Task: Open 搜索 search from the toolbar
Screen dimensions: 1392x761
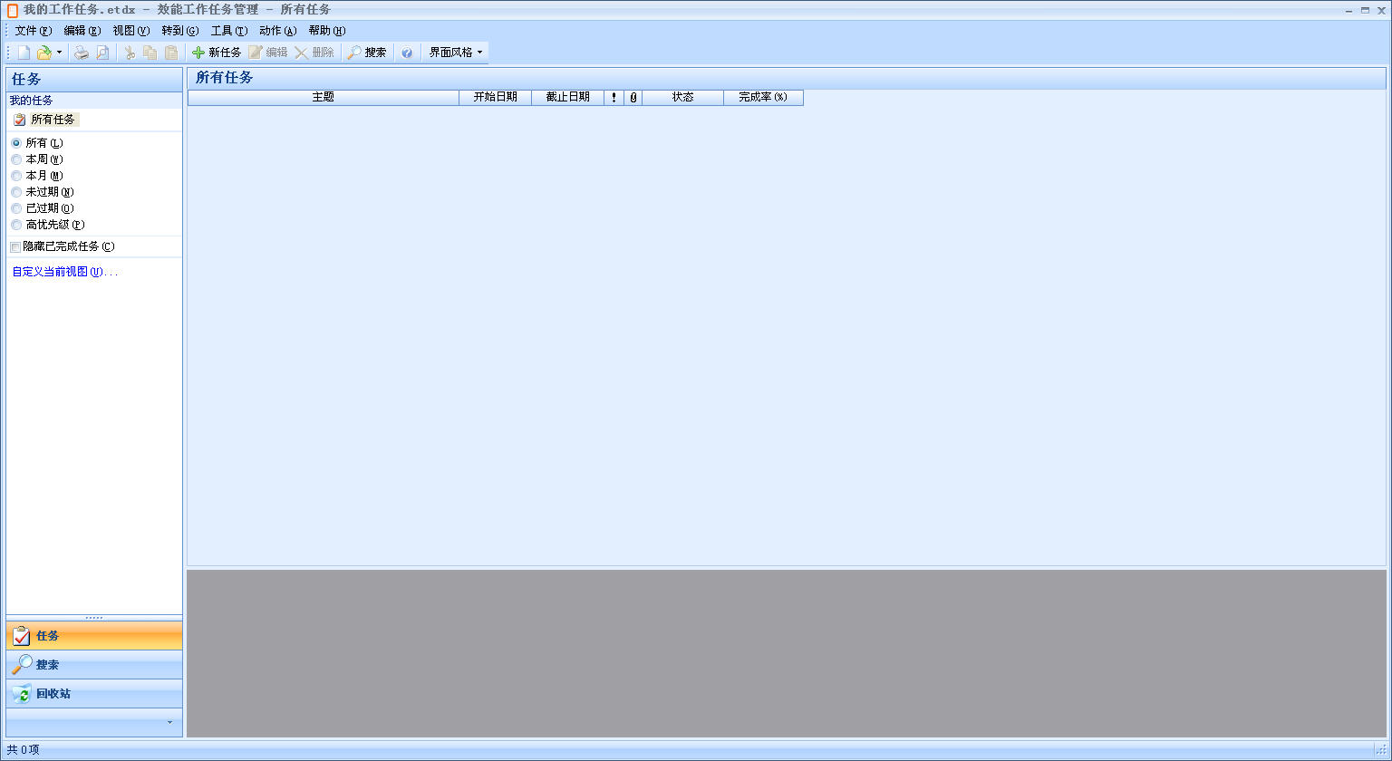Action: tap(367, 53)
